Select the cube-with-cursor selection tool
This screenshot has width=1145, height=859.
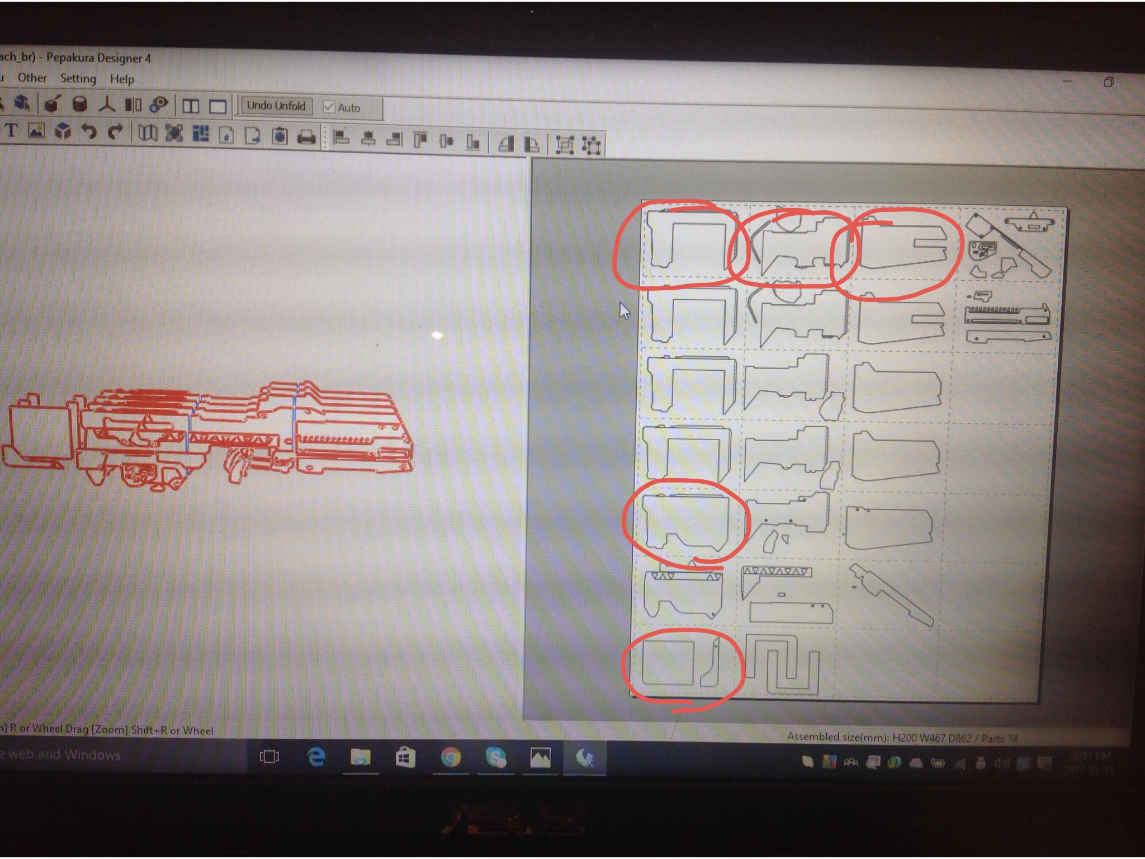tap(22, 103)
